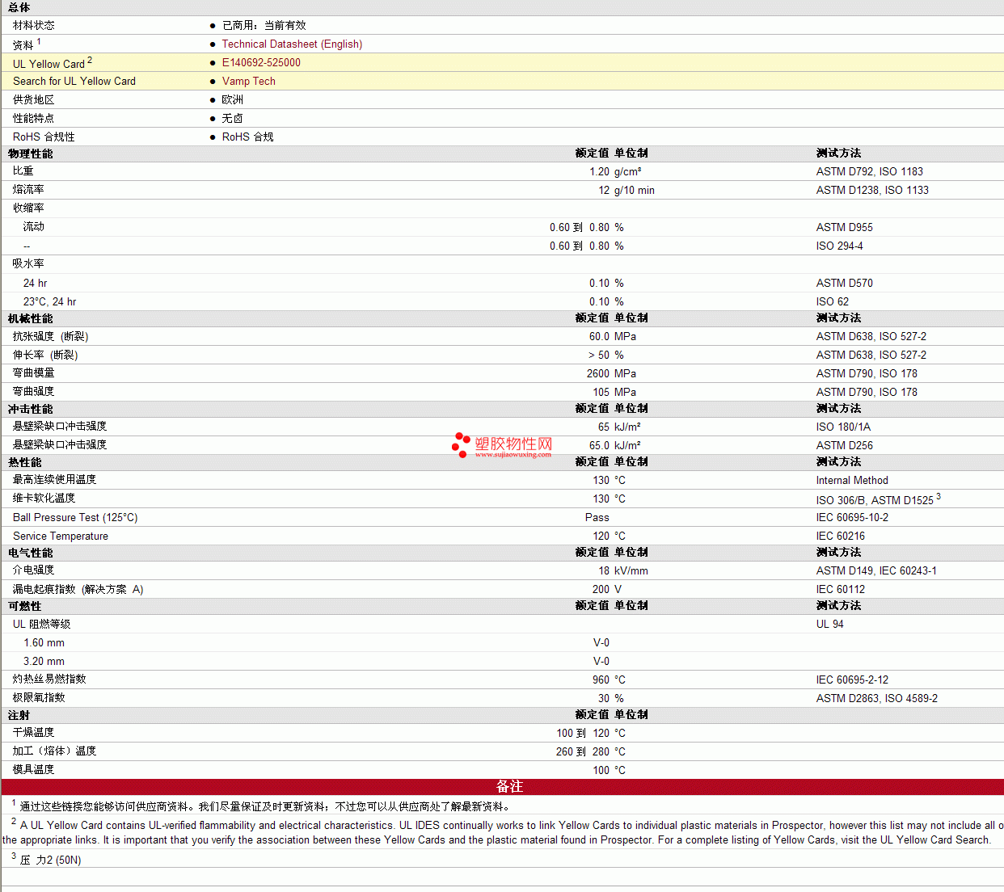Select the 电气性能 section header

tap(31, 553)
